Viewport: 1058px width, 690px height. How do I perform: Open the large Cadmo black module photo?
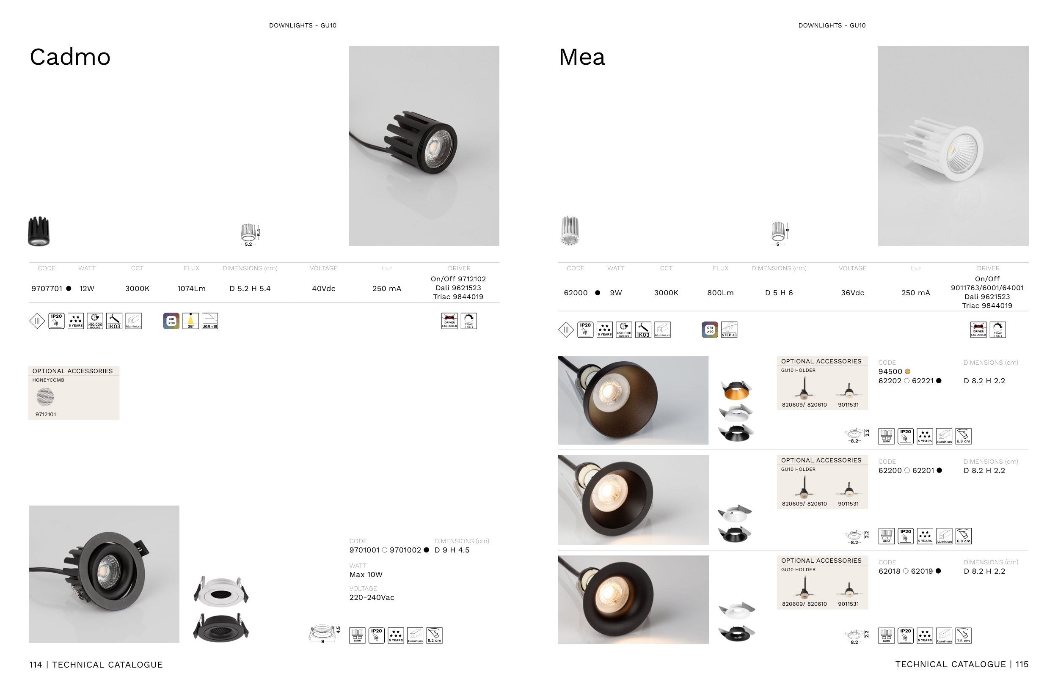point(424,146)
